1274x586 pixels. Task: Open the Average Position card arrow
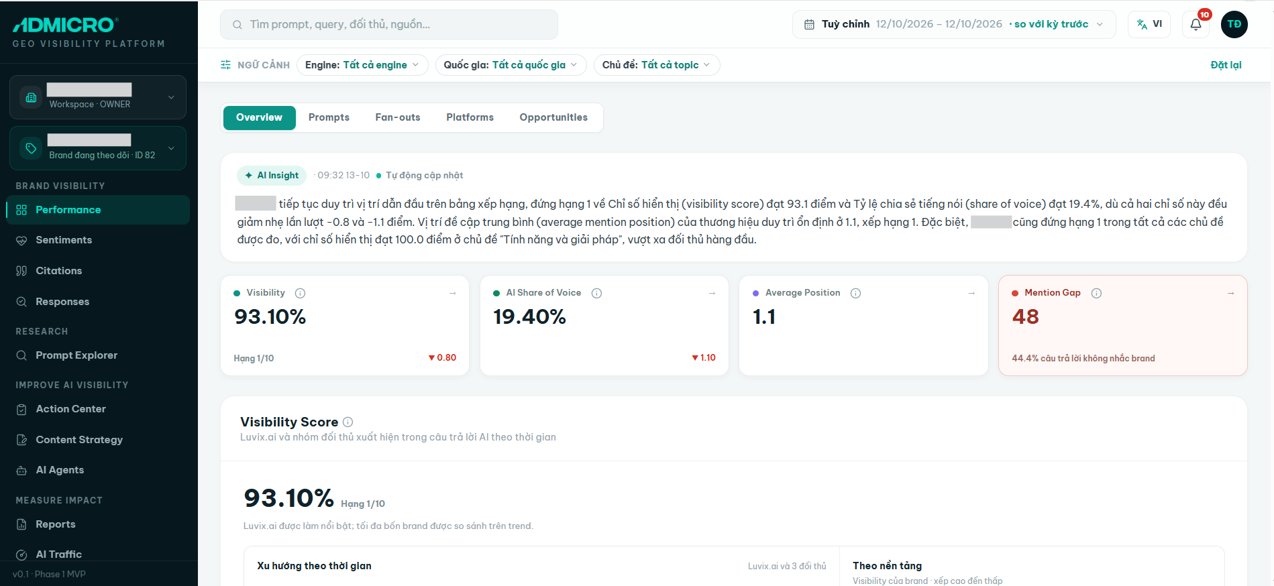(x=971, y=293)
